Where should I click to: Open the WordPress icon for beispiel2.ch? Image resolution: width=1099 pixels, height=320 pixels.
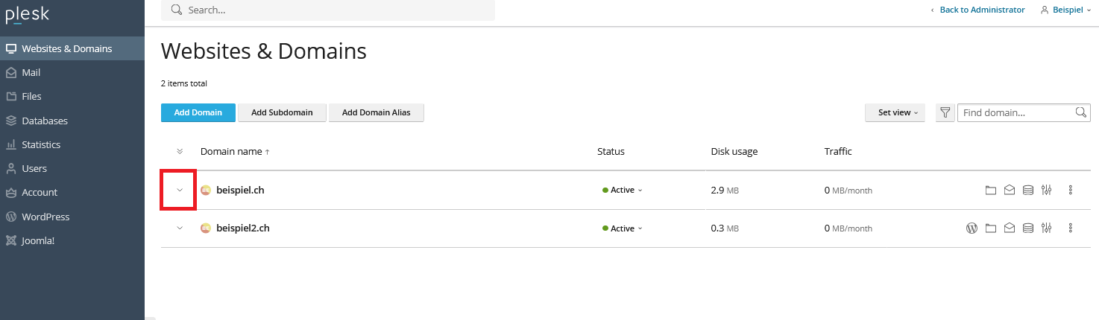tap(972, 228)
